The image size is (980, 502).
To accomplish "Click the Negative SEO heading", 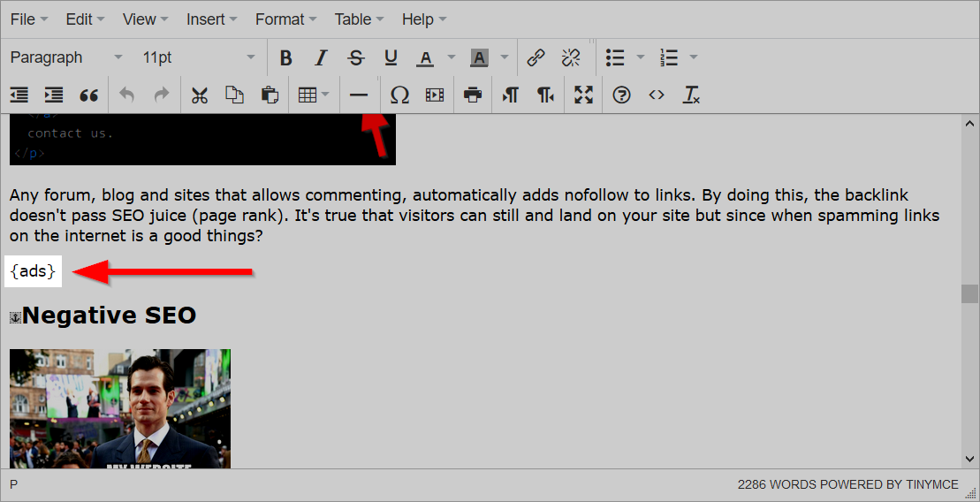I will tap(110, 316).
